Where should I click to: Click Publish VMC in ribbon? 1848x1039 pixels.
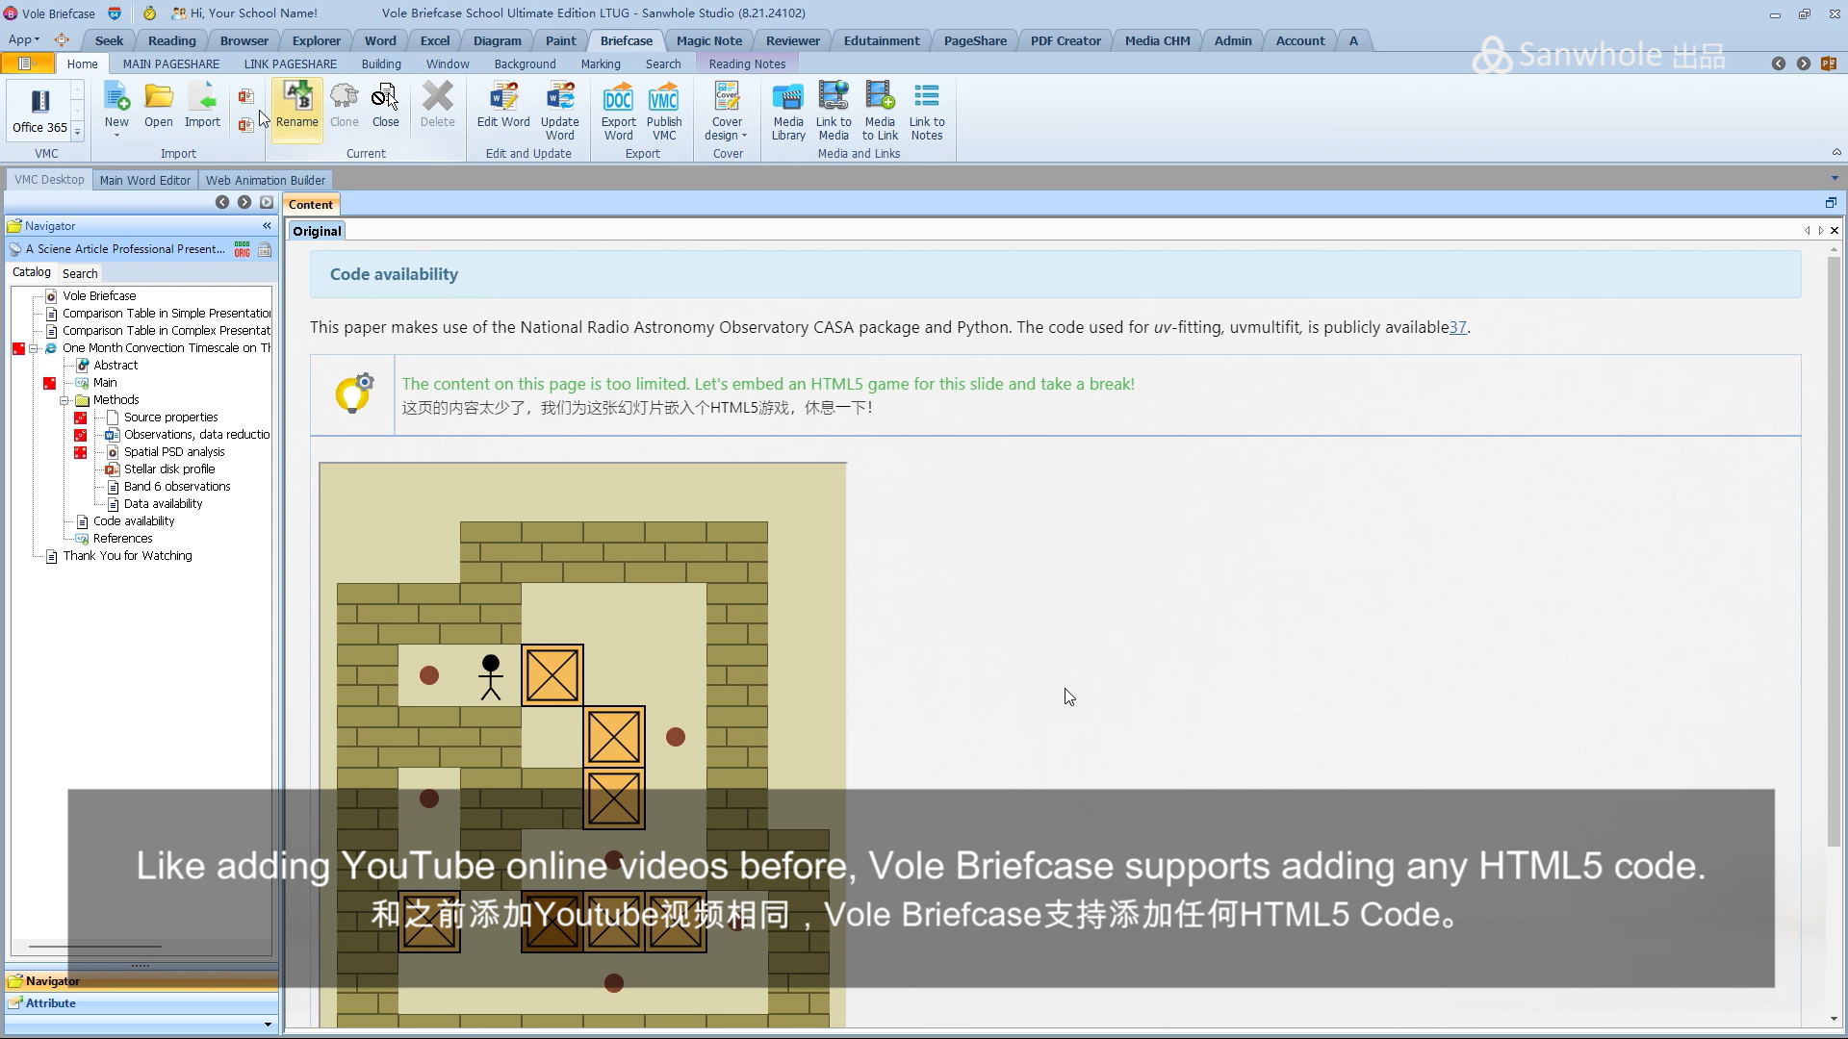coord(663,106)
